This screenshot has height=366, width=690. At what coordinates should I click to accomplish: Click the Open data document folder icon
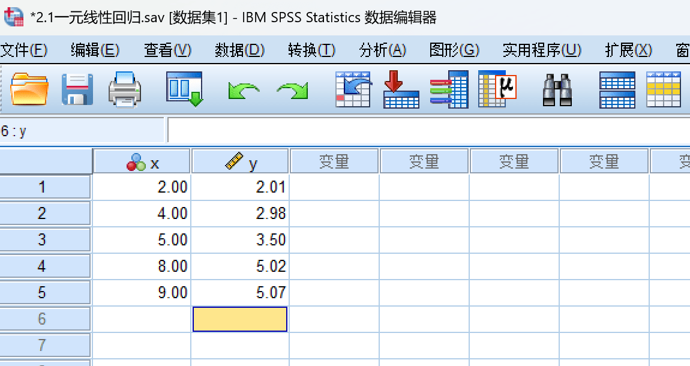[29, 89]
